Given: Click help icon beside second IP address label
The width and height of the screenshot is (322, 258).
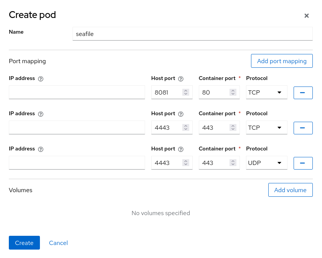Looking at the screenshot, I should coord(41,114).
